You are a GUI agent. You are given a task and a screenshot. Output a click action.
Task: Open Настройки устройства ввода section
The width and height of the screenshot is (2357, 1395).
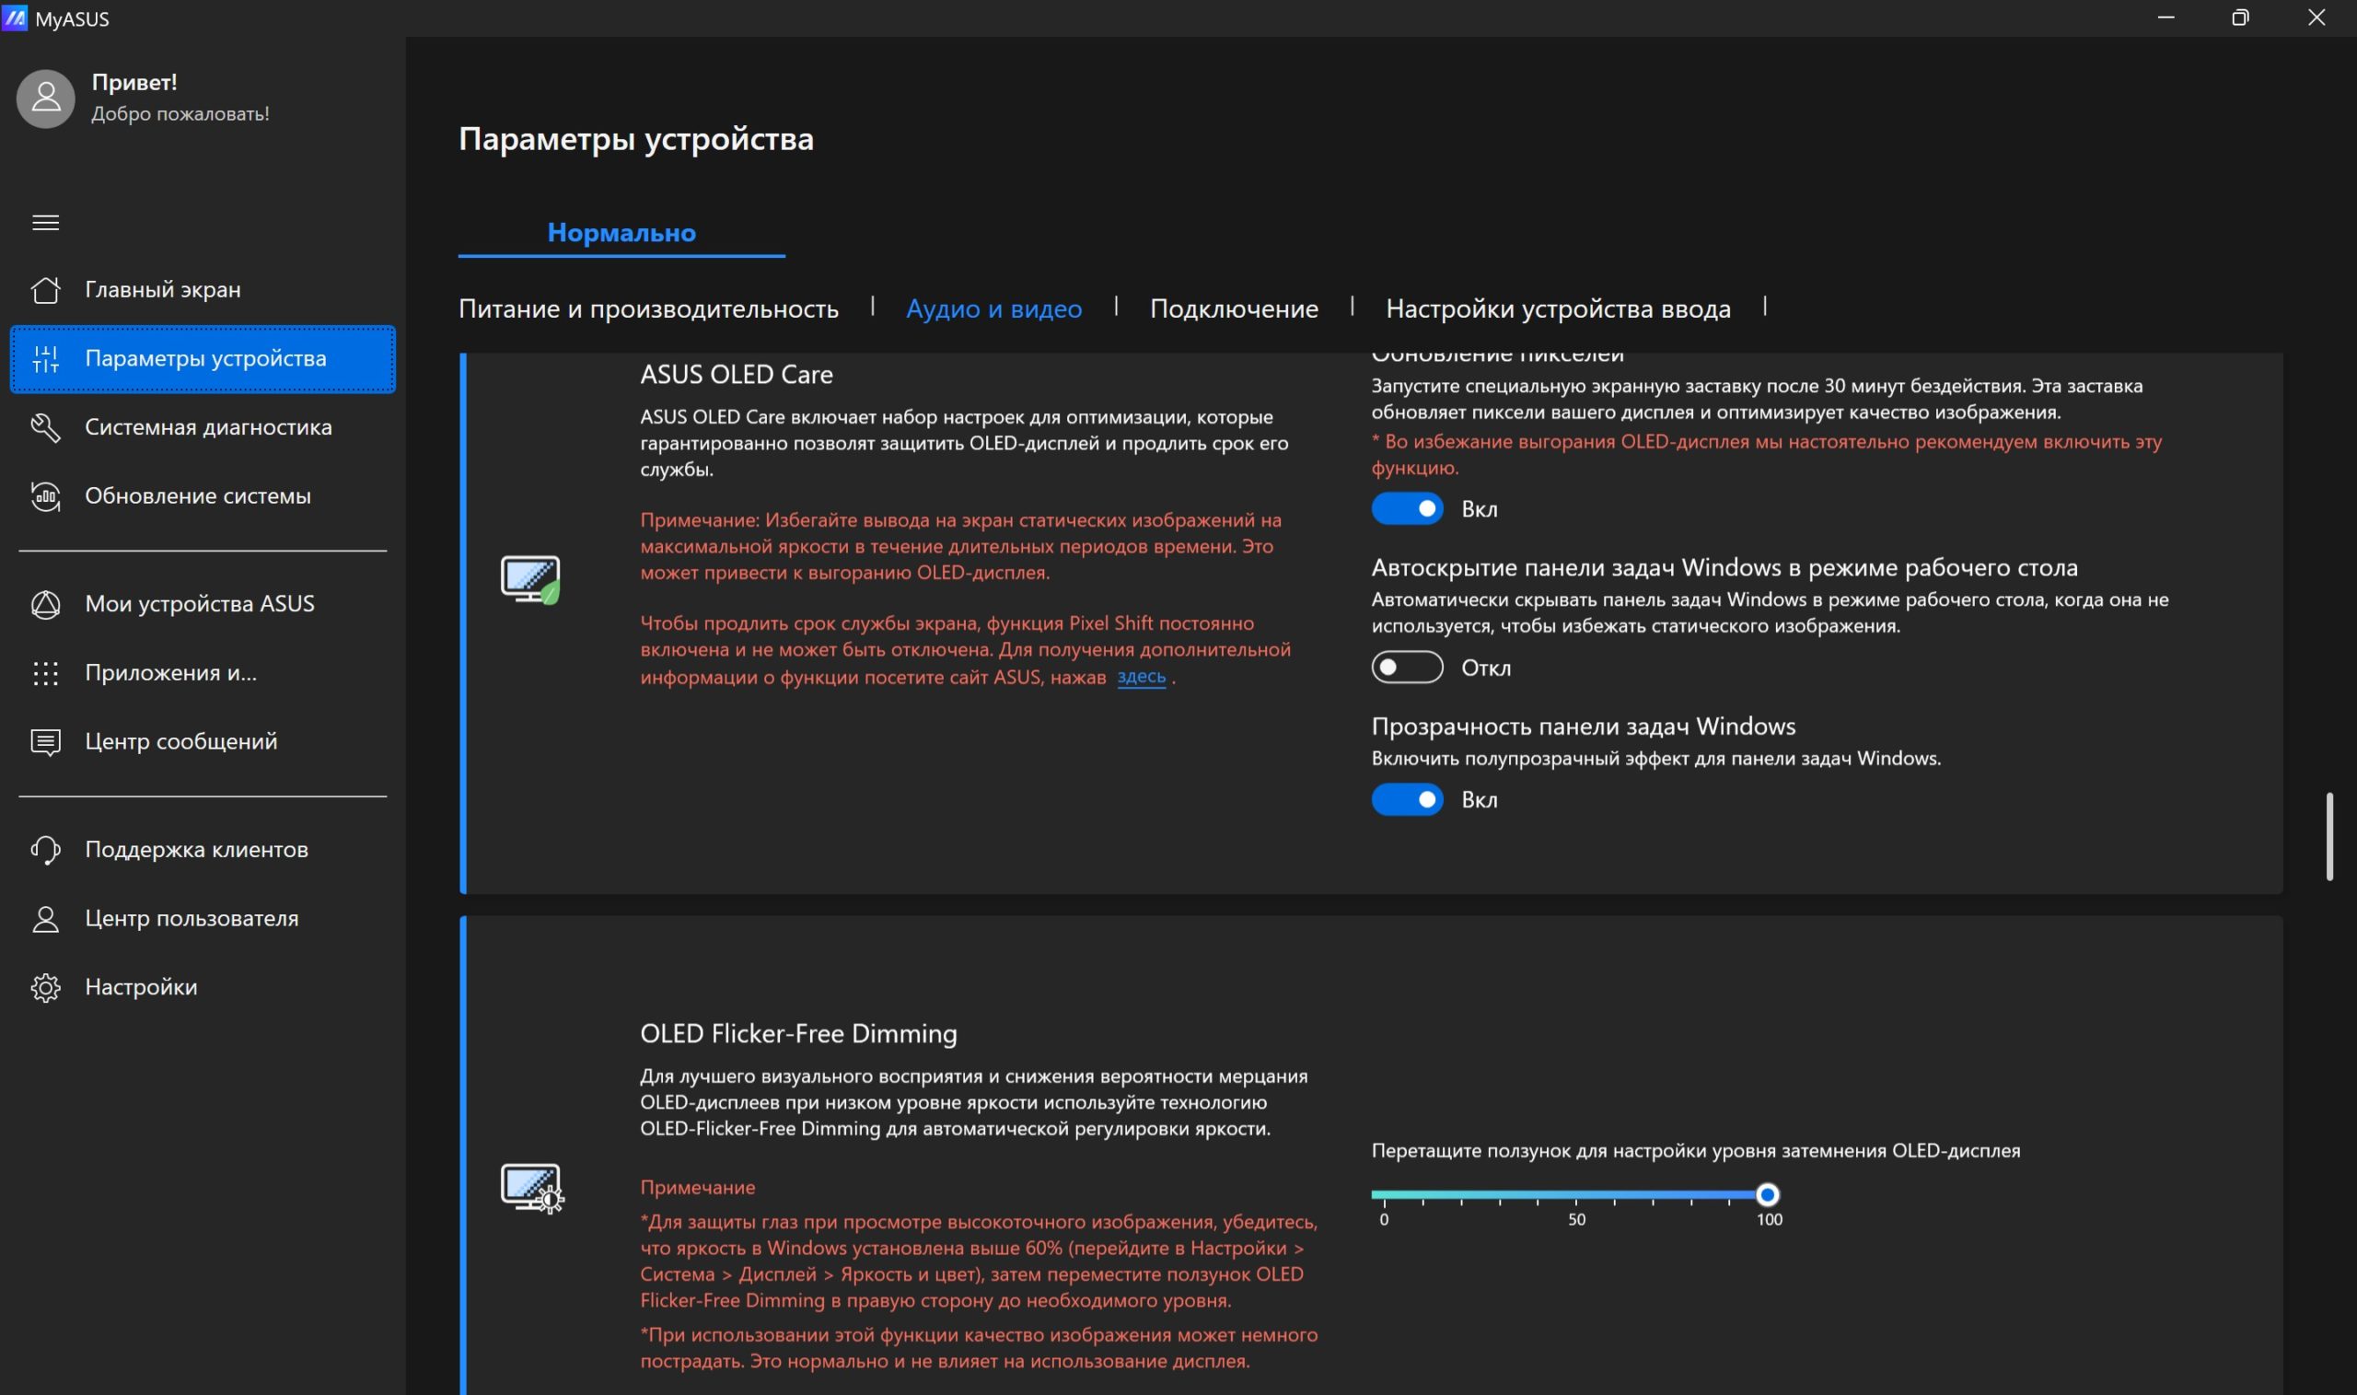(x=1558, y=308)
